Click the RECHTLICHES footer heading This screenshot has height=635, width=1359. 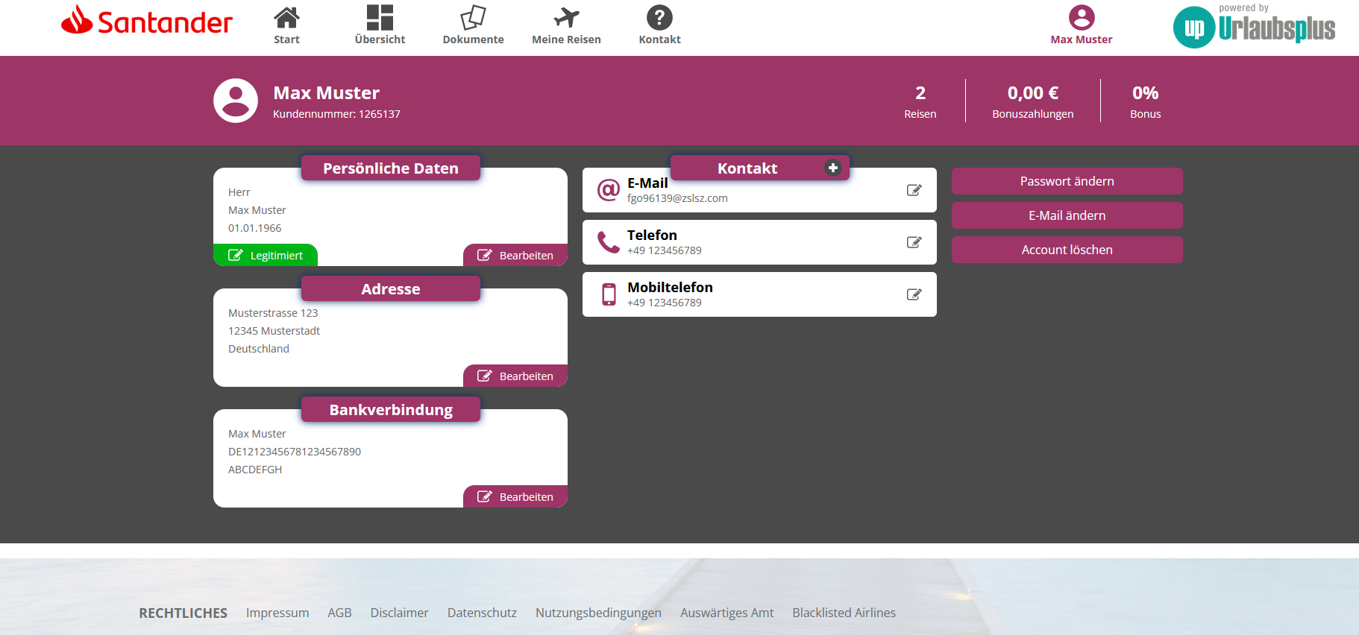click(183, 613)
